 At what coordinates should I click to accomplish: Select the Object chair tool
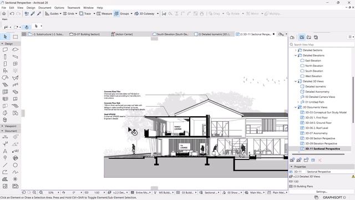(5, 71)
